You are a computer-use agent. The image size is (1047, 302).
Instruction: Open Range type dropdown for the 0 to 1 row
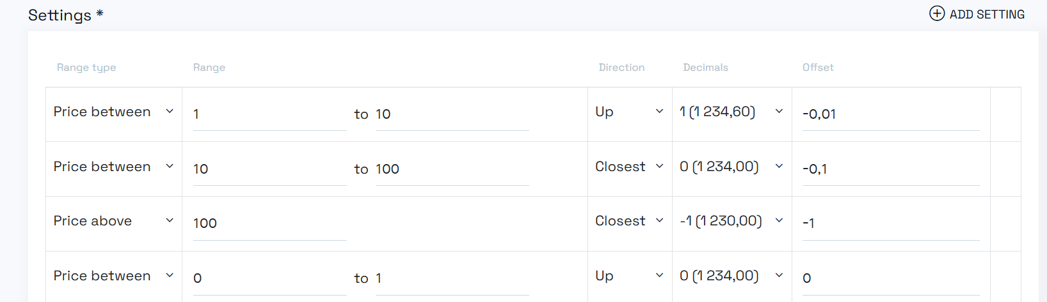(113, 276)
